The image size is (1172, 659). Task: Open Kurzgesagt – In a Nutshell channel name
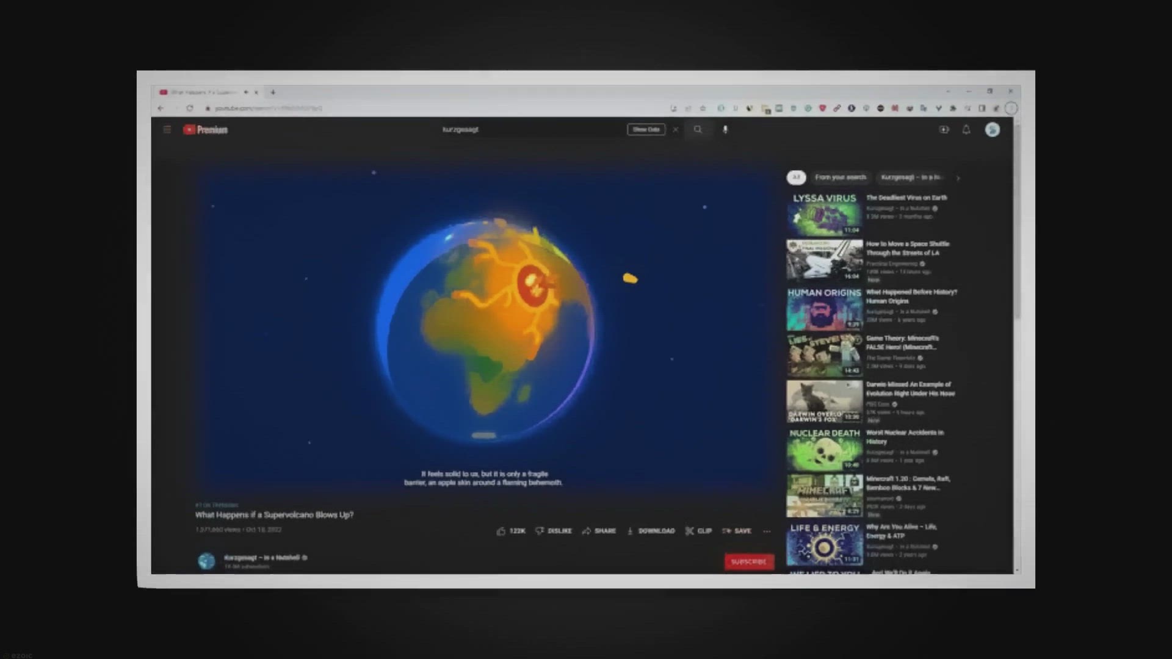[x=262, y=557]
